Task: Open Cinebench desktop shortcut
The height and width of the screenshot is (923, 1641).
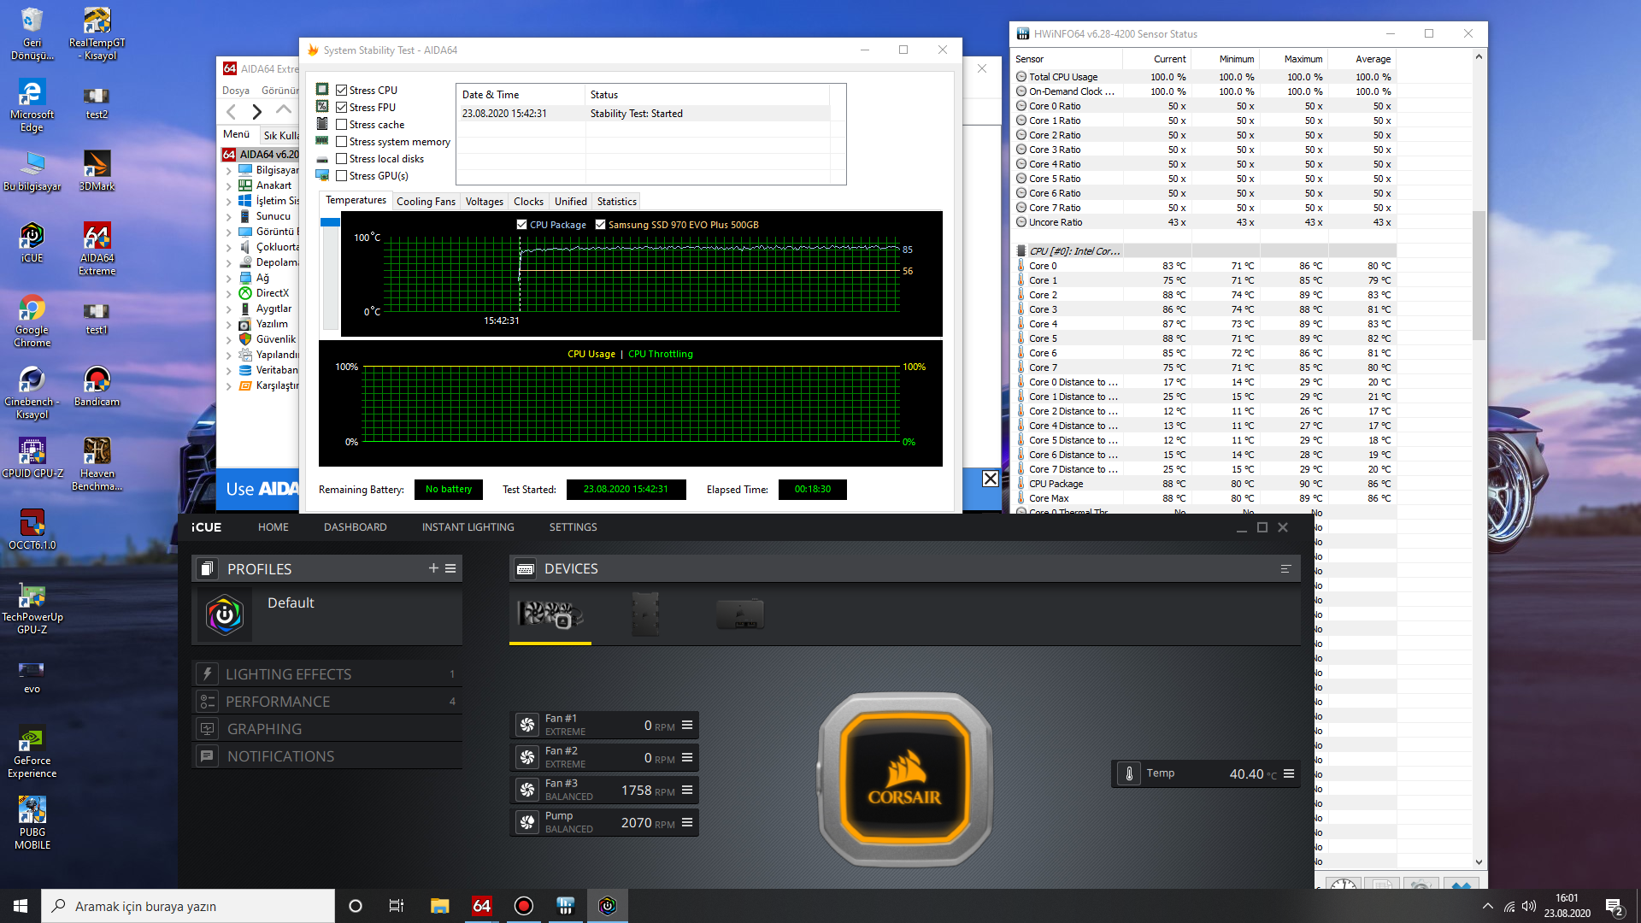Action: [32, 392]
